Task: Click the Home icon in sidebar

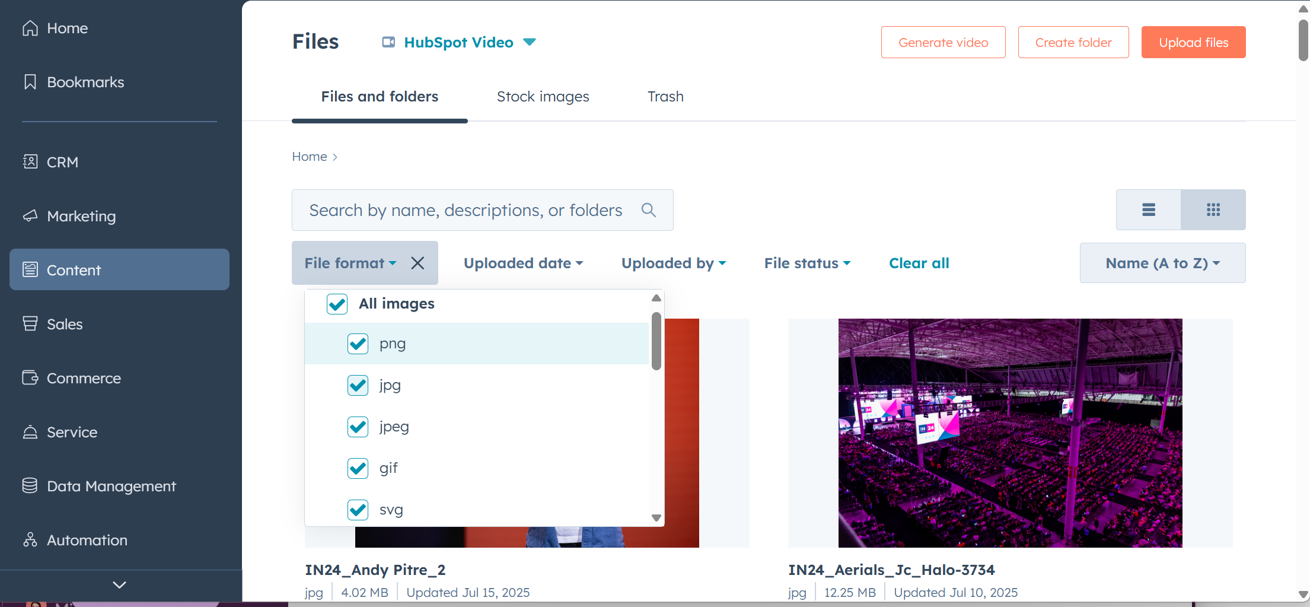Action: (x=30, y=28)
